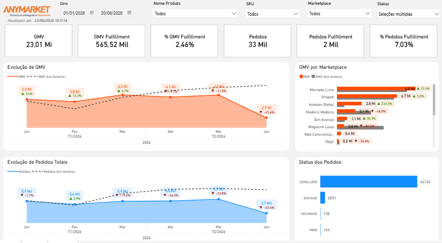Click the 2051 value beside ENVIADO
Viewport: 442px width, 243px height.
(332, 198)
